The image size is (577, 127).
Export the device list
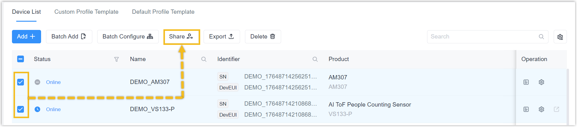[x=222, y=37]
